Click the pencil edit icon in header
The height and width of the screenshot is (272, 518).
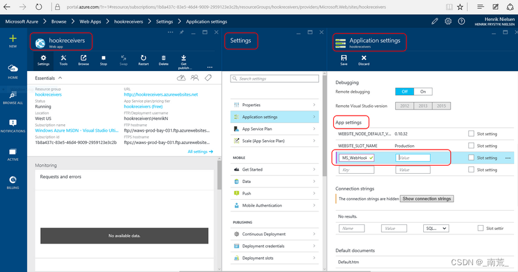(435, 22)
